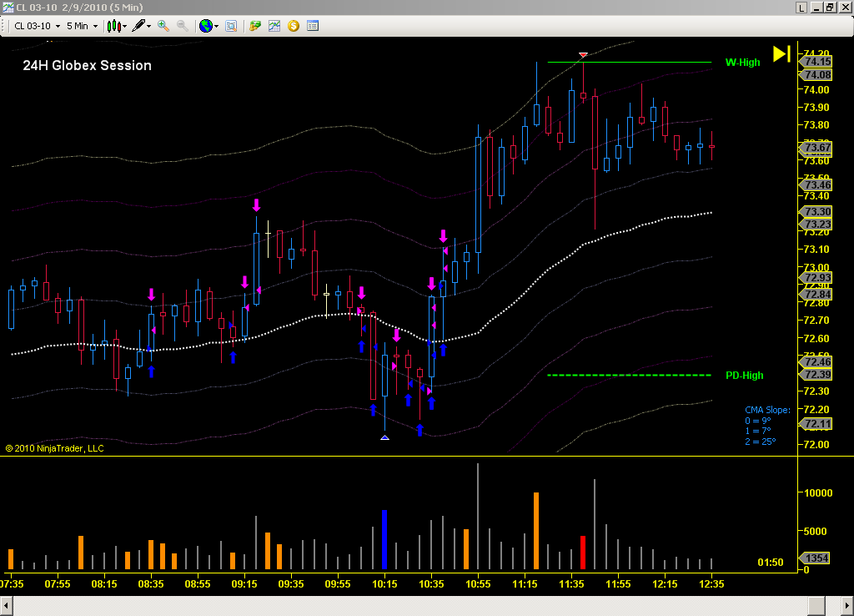Click the toolbar grip handle
Screen dimensions: 854x616
[x=3, y=26]
